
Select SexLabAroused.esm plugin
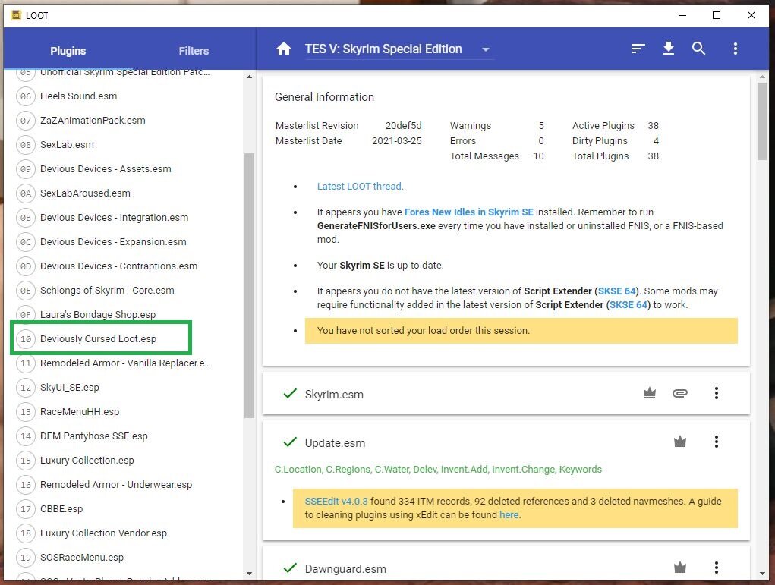point(86,193)
